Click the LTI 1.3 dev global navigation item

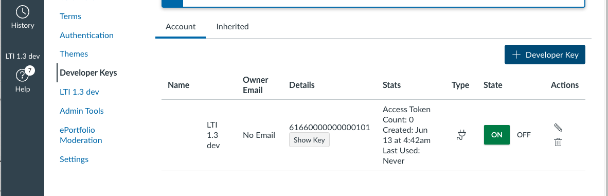(x=23, y=56)
